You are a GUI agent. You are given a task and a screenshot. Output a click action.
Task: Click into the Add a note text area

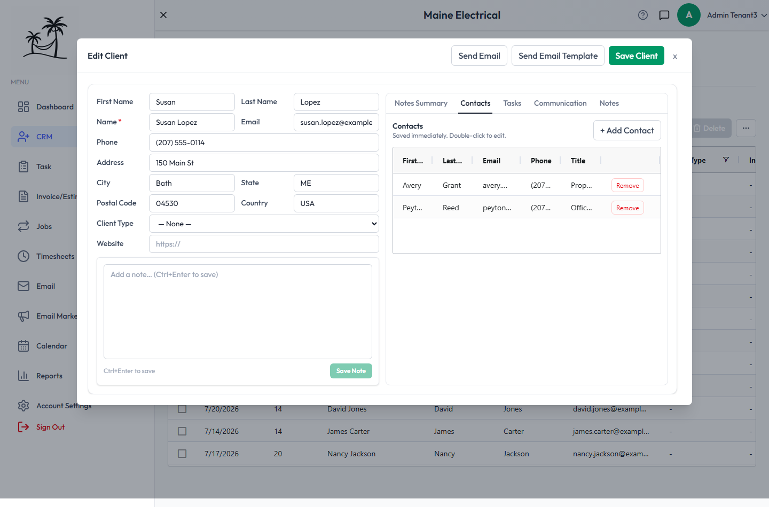[x=238, y=312]
